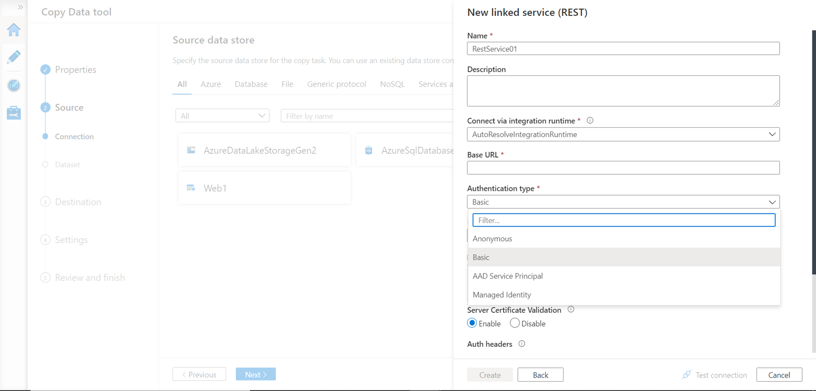Image resolution: width=816 pixels, height=391 pixels.
Task: Open the Manage toolbox icon
Action: (14, 113)
